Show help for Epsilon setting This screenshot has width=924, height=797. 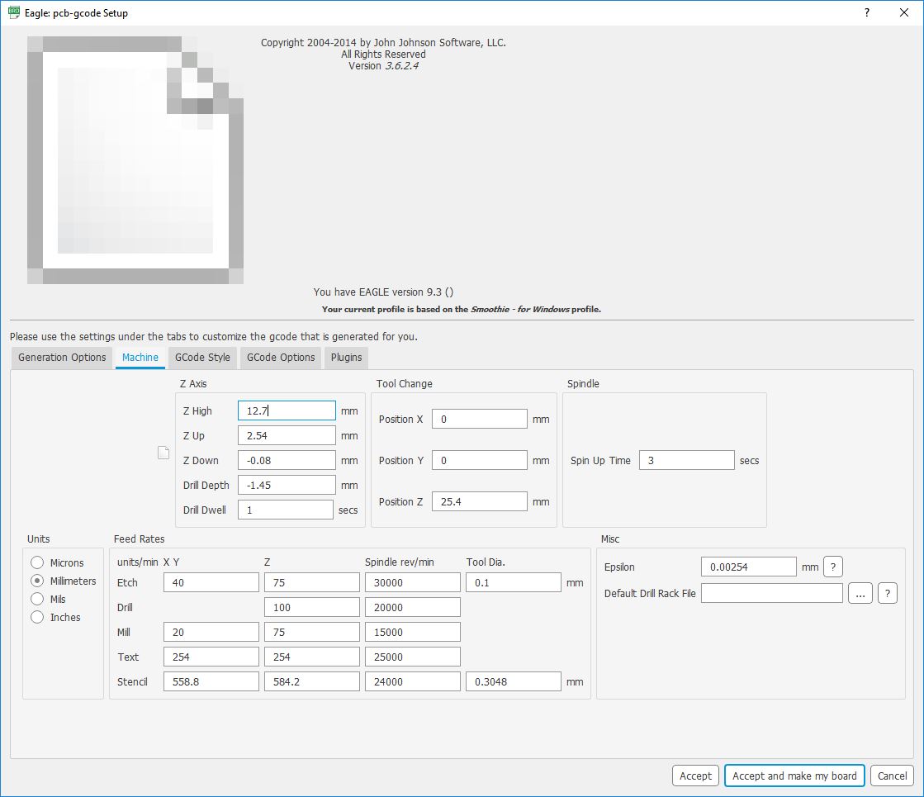[x=832, y=567]
